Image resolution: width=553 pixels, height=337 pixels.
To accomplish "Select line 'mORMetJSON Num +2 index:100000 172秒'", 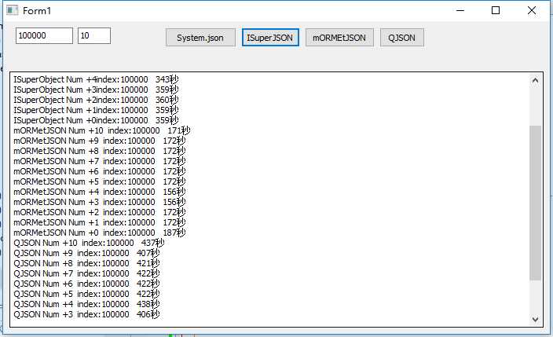I will pyautogui.click(x=100, y=212).
